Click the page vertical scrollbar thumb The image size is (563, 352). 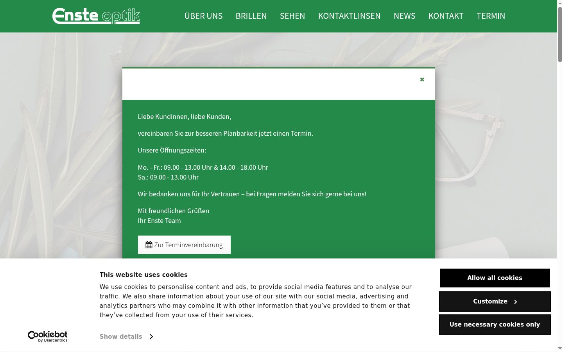560,34
